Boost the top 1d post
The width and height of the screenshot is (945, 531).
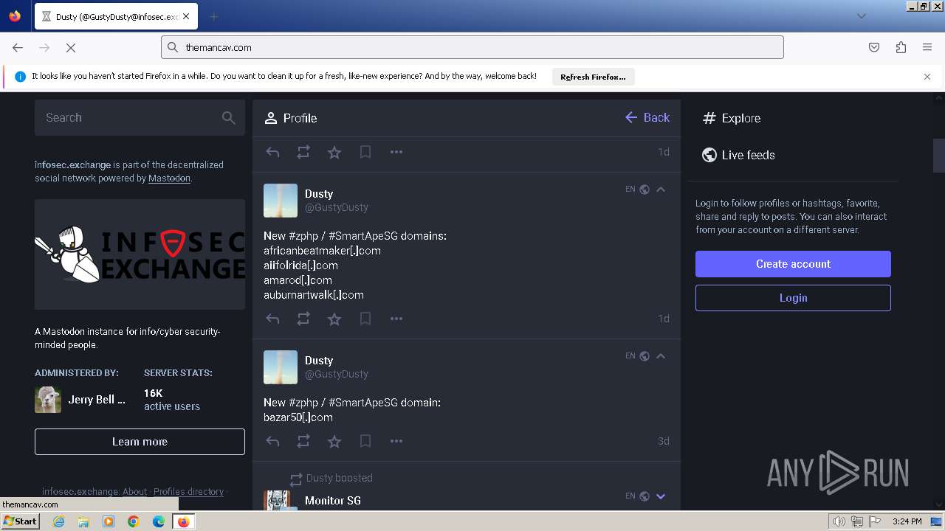(x=303, y=152)
